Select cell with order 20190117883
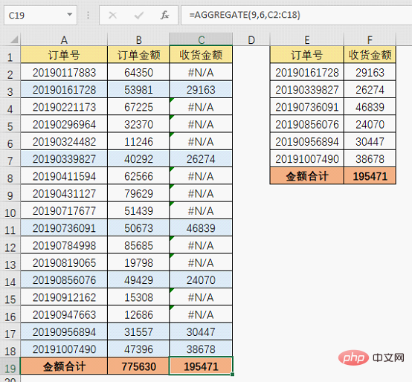Image resolution: width=412 pixels, height=382 pixels. pyautogui.click(x=64, y=73)
